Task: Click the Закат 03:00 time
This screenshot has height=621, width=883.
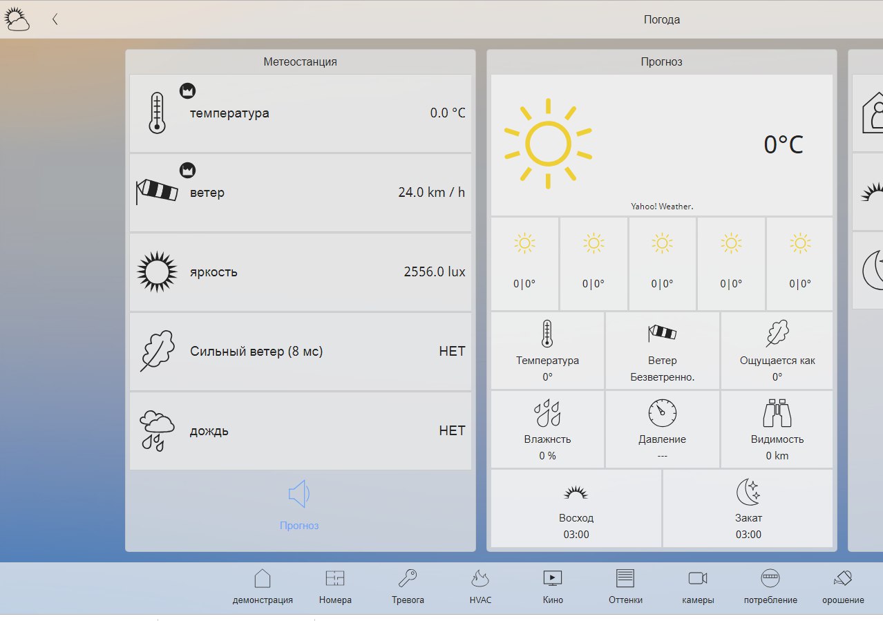Action: (748, 535)
